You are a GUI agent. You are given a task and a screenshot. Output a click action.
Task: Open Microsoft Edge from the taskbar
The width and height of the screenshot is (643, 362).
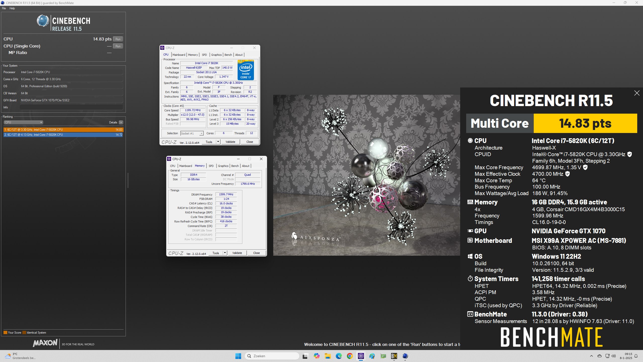coord(339,356)
